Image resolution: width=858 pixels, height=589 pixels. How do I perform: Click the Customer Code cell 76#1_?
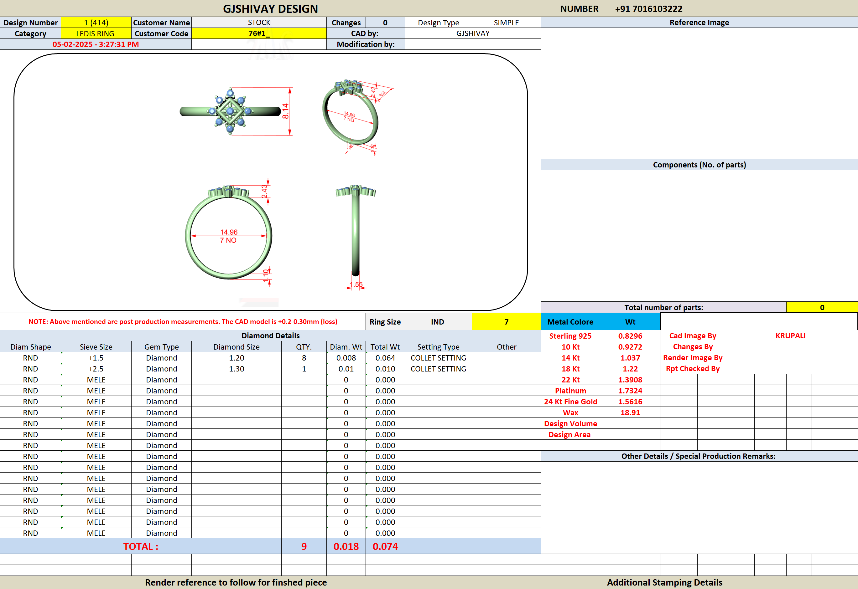coord(259,33)
